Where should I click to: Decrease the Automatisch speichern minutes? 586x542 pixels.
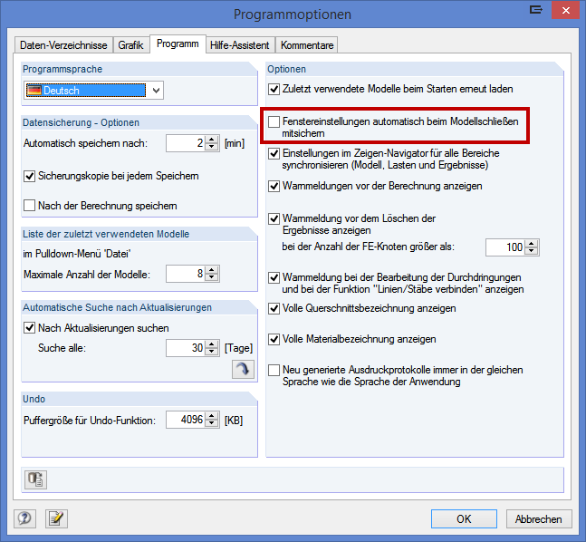click(x=212, y=147)
